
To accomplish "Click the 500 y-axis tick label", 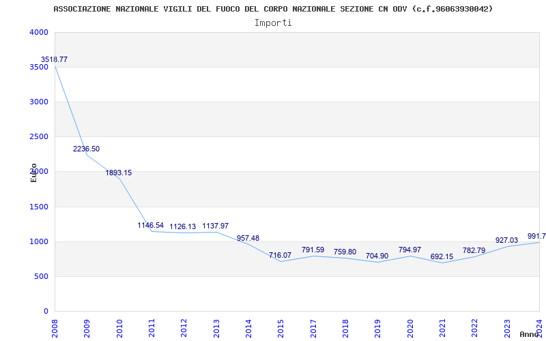I will pyautogui.click(x=42, y=276).
